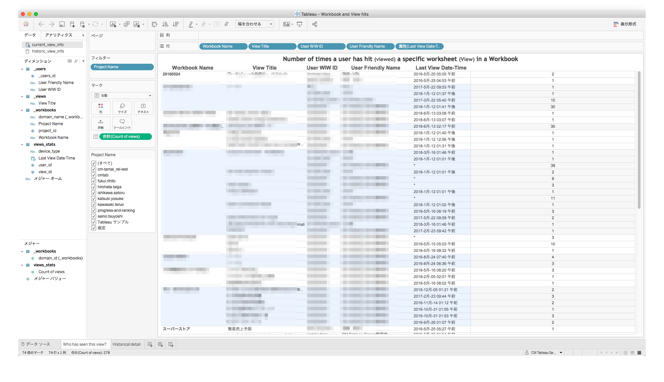The height and width of the screenshot is (382, 664).
Task: Collapse the _workbooks dimension group
Action: (22, 110)
